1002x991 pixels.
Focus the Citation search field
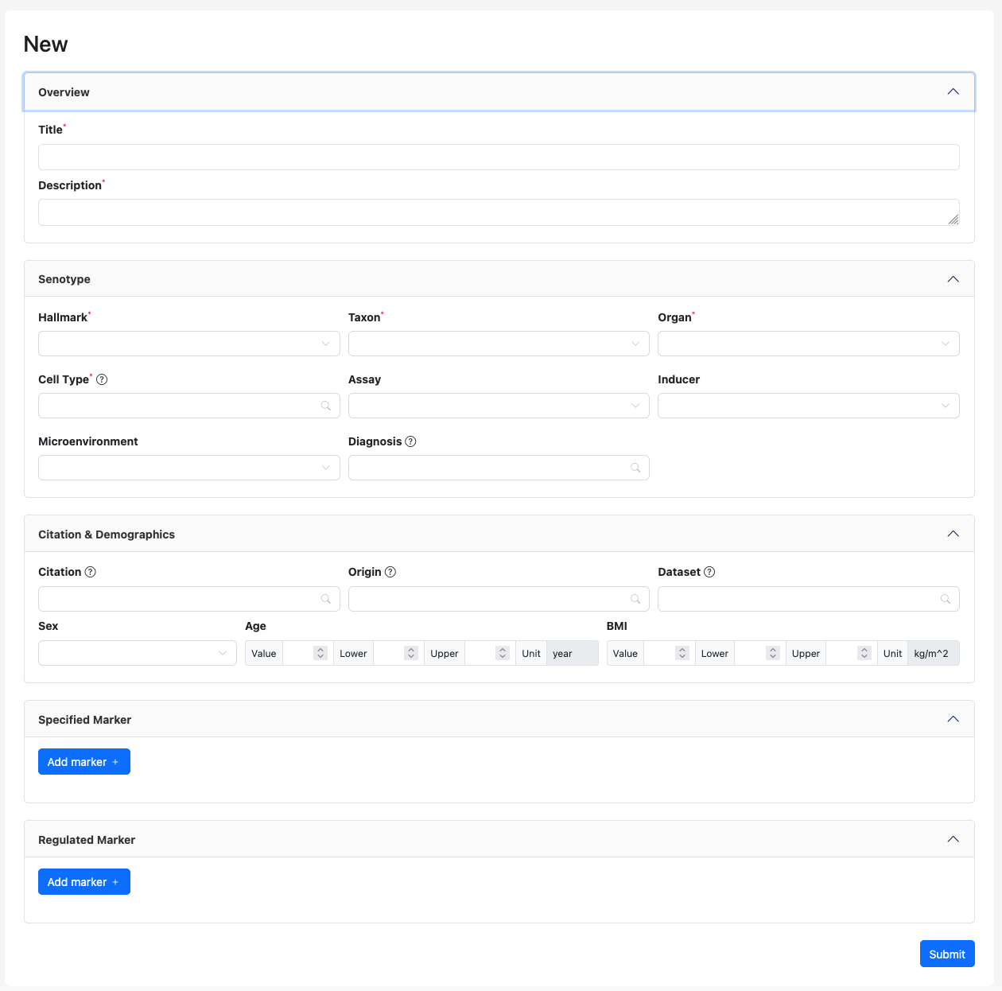coord(189,599)
